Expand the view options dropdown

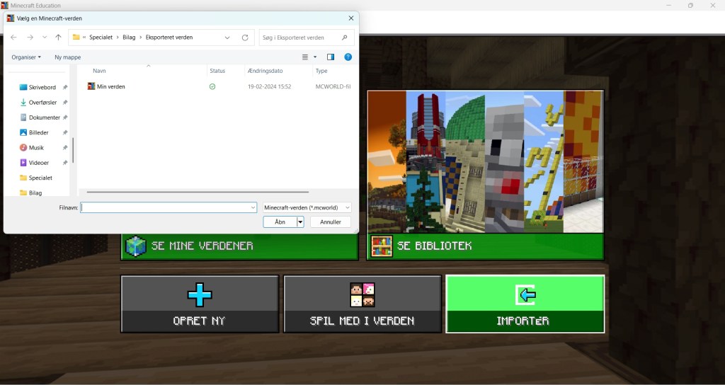click(315, 57)
